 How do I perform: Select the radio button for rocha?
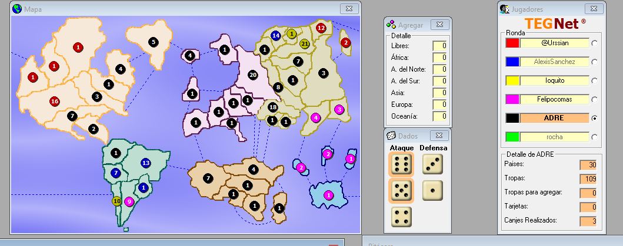click(594, 137)
